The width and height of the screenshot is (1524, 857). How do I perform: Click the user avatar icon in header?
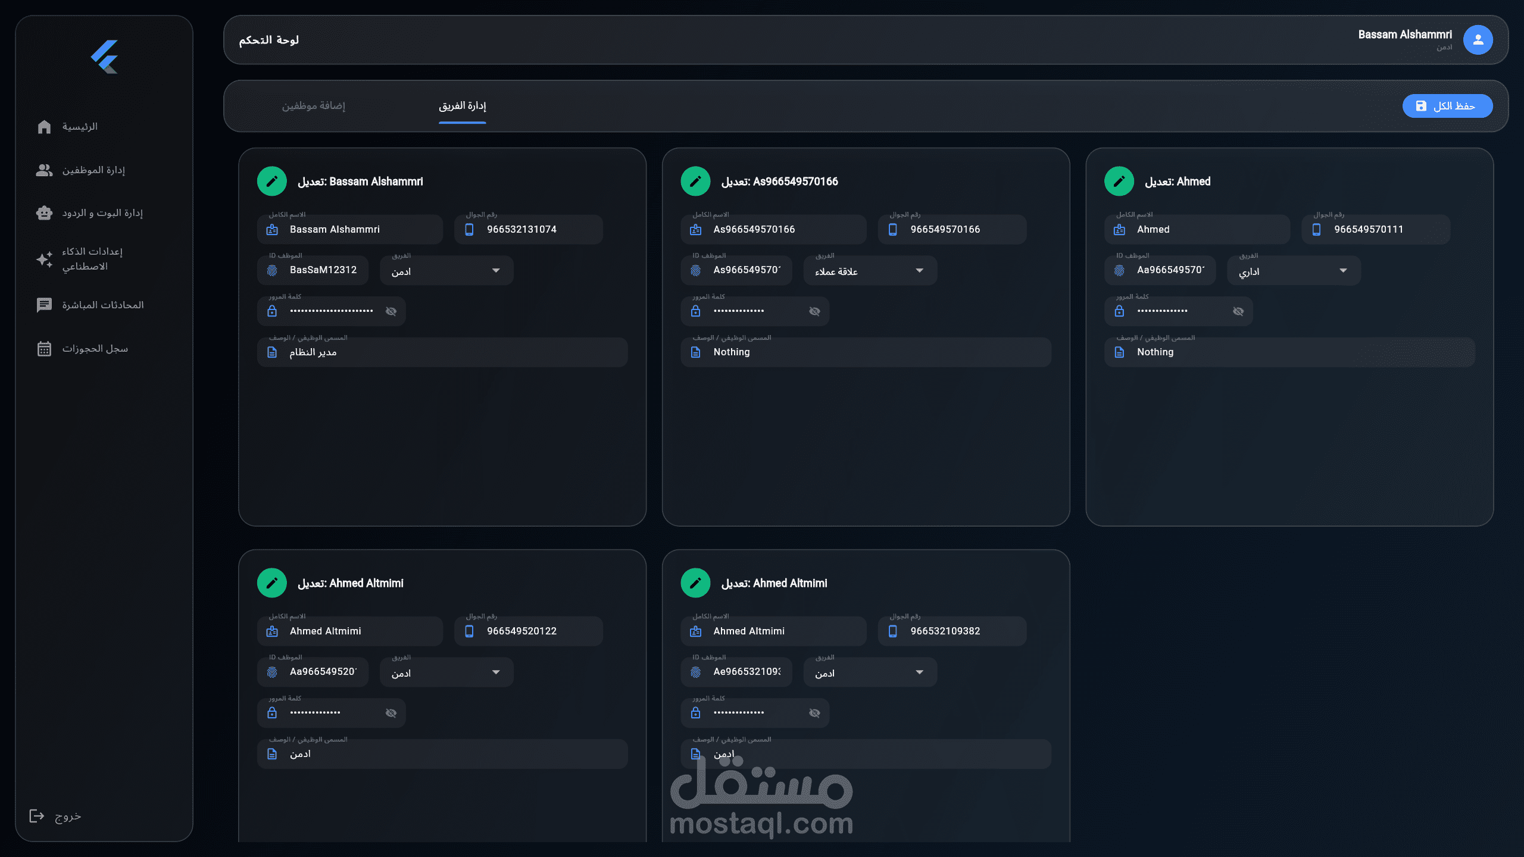tap(1478, 40)
